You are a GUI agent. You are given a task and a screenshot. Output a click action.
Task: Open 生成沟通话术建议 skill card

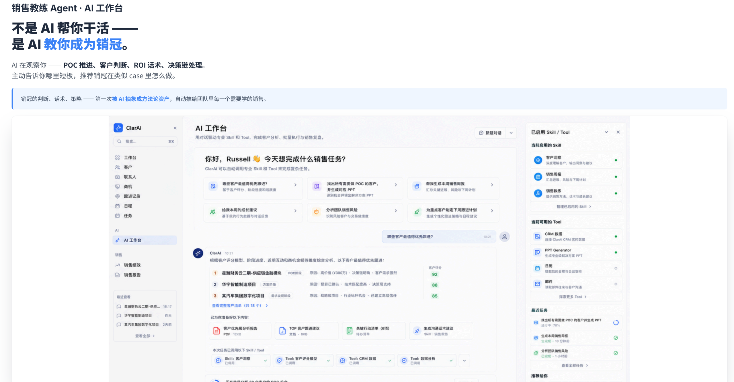[441, 331]
